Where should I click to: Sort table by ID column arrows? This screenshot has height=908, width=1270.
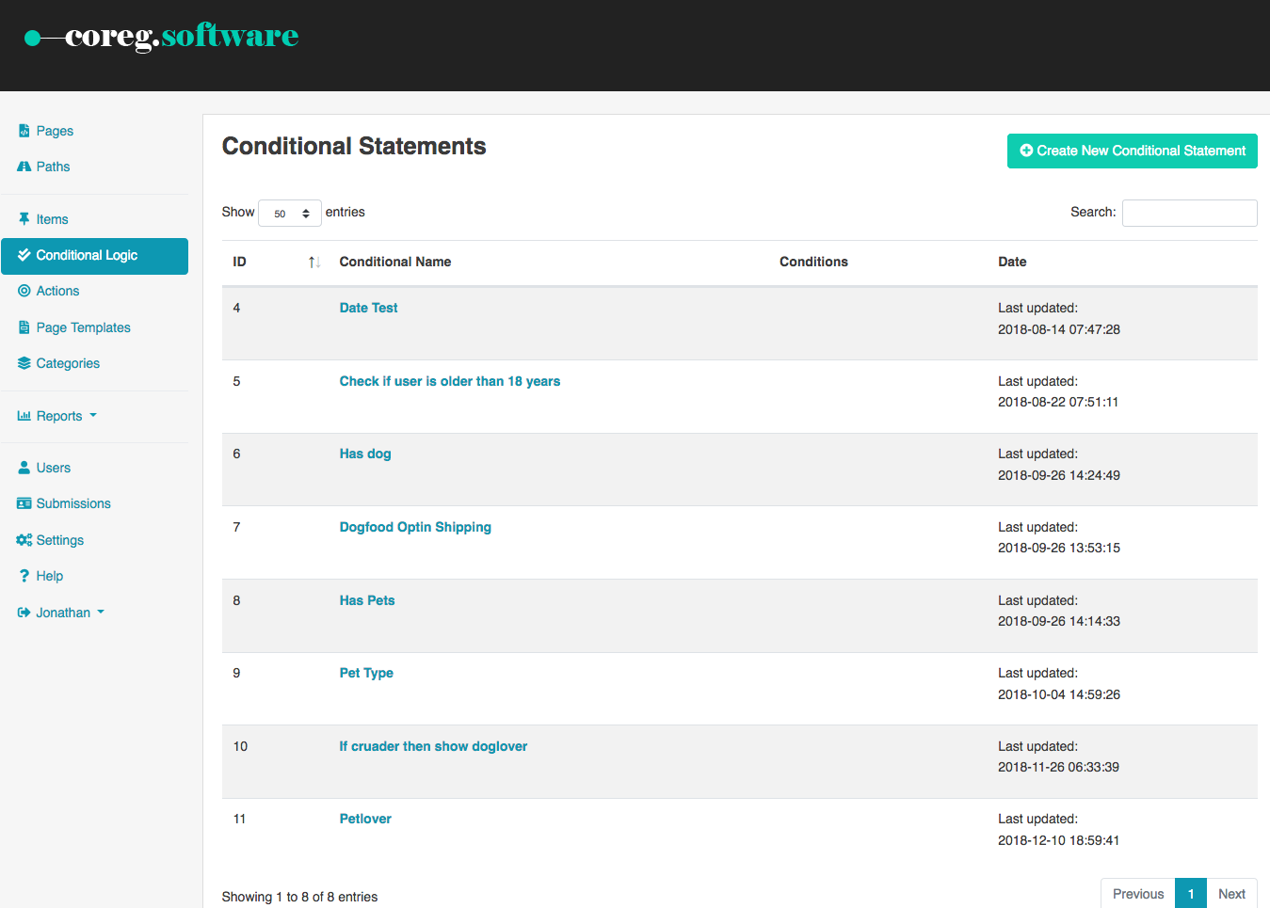coord(314,262)
